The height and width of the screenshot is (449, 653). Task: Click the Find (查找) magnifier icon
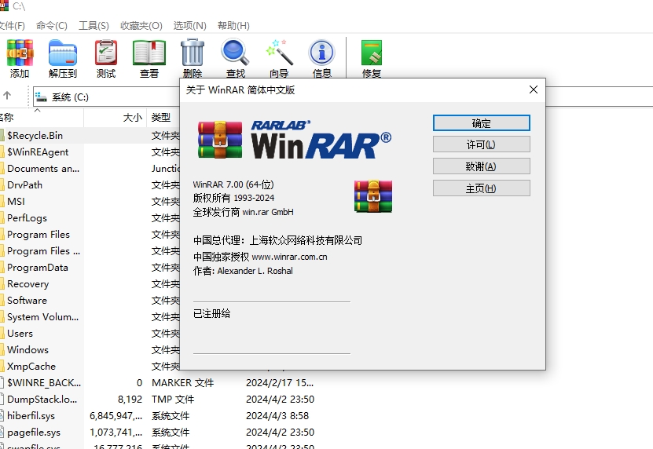[x=235, y=53]
